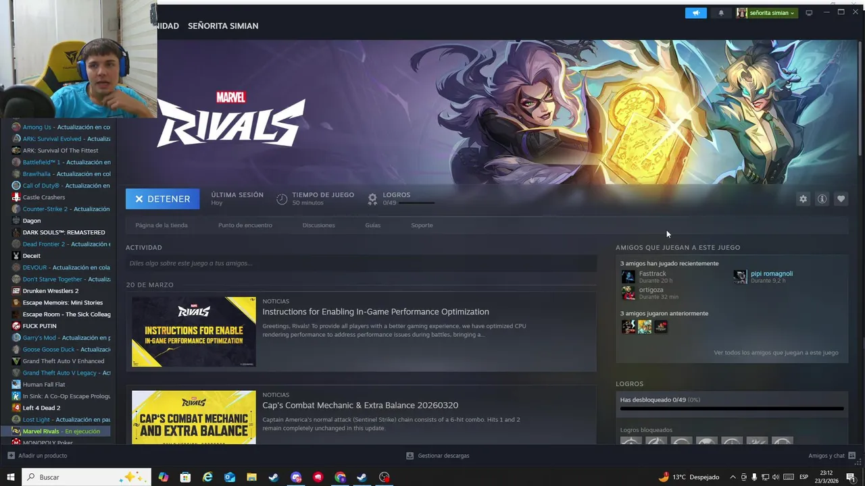This screenshot has width=865, height=486.
Task: Open Microsoft Store from the taskbar
Action: click(x=185, y=477)
